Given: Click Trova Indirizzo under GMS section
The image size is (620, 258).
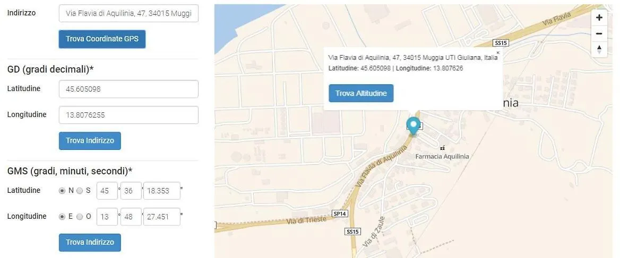Looking at the screenshot, I should pos(90,243).
